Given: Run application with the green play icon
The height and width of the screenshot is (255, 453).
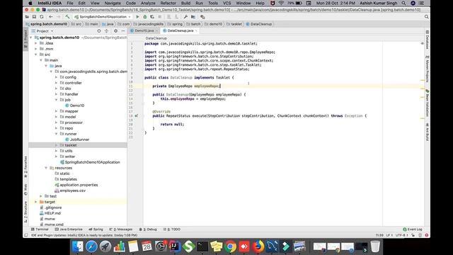Looking at the screenshot, I should pyautogui.click(x=137, y=17).
